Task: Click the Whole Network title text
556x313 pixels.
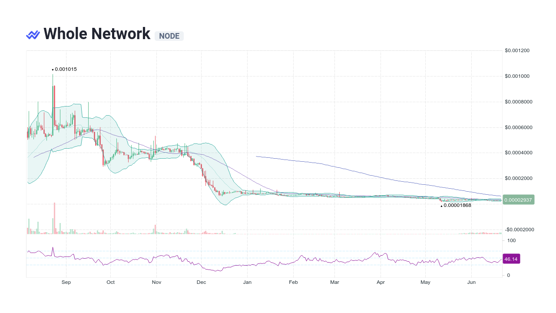Action: [x=96, y=33]
